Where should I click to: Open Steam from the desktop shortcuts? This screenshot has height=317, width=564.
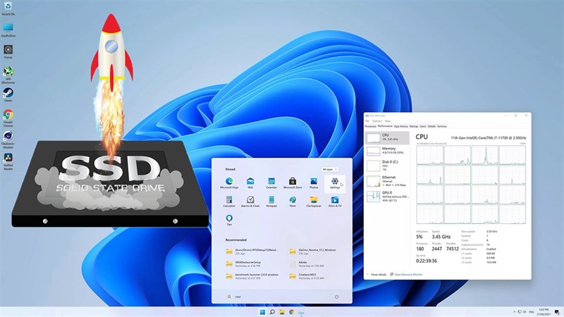(x=8, y=92)
